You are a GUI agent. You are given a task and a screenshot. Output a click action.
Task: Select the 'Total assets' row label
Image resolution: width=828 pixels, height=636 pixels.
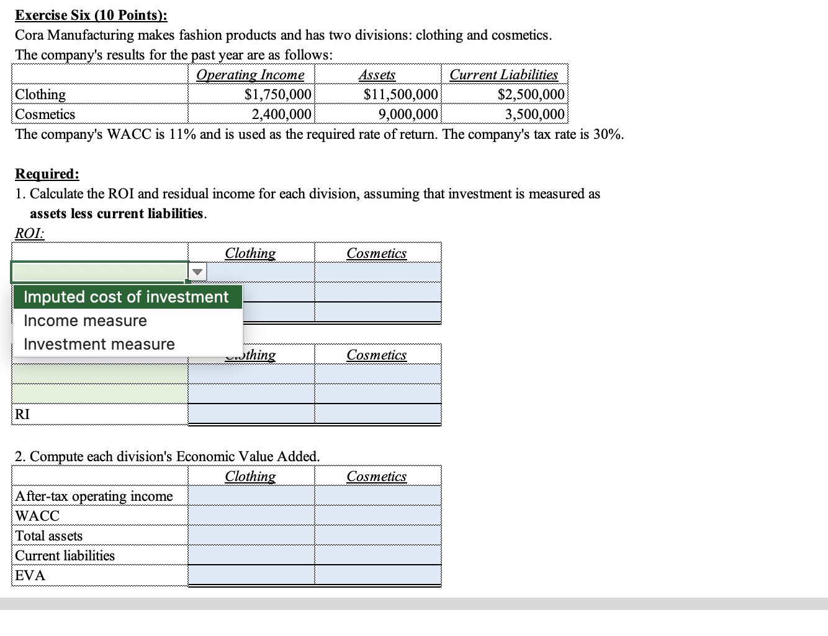coord(48,536)
